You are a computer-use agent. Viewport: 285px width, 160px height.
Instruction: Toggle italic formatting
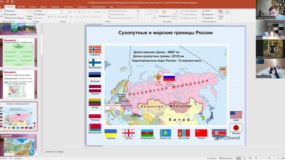pyautogui.click(x=52, y=17)
